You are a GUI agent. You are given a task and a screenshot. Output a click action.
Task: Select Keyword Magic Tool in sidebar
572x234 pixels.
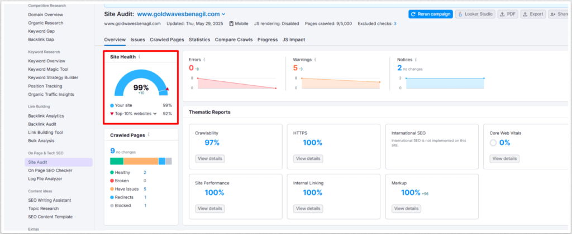(50, 69)
